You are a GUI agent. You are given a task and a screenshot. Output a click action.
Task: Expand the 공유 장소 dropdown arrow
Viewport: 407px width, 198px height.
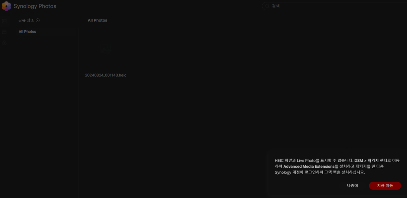(x=38, y=20)
